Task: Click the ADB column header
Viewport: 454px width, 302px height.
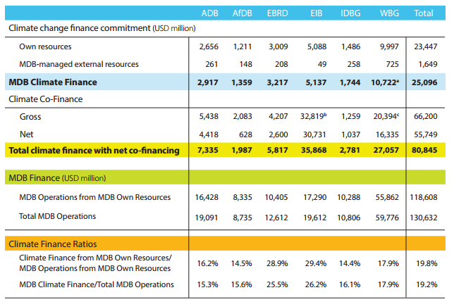Action: pyautogui.click(x=209, y=13)
